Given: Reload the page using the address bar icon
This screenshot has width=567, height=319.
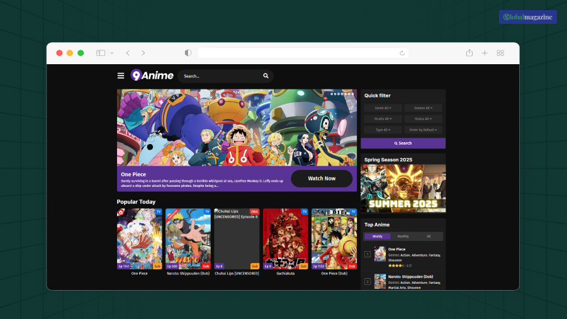Looking at the screenshot, I should [x=402, y=53].
